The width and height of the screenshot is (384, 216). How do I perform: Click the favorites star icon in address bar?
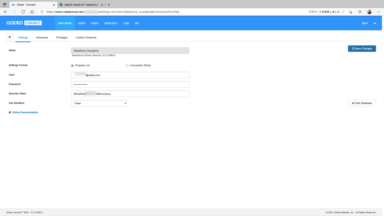tap(350, 12)
